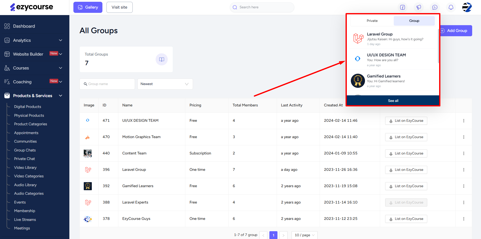Viewport: 481px width, 239px height.
Task: Open Membership in sidebar
Action: coord(25,211)
